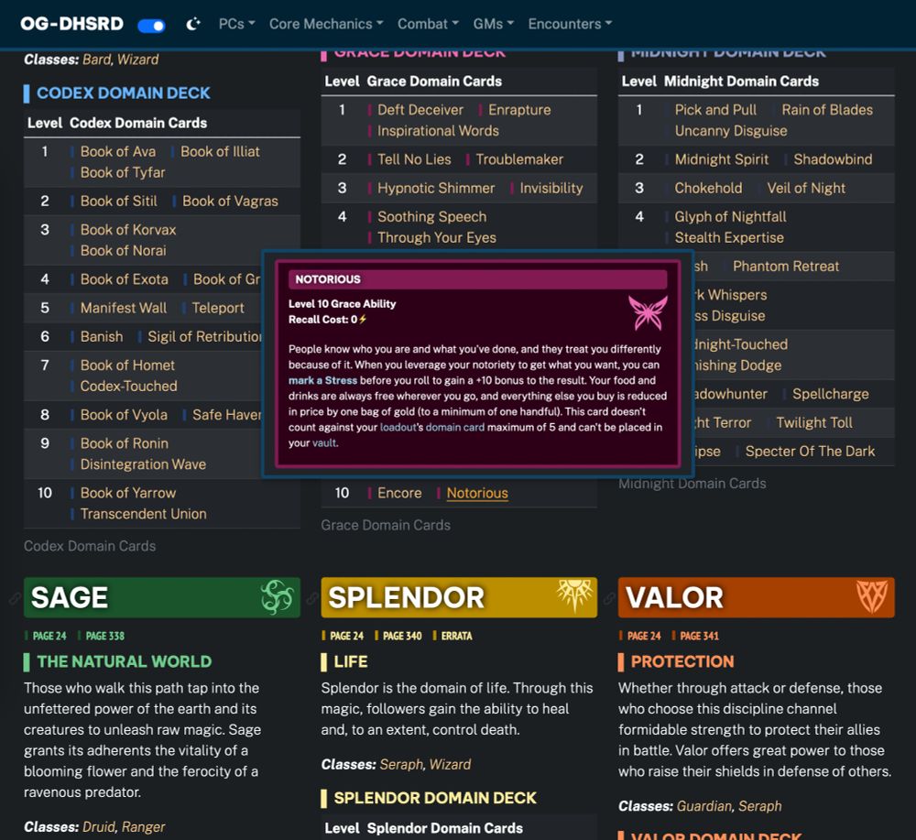Image resolution: width=916 pixels, height=840 pixels.
Task: Select Midnight Spirit card
Action: coord(722,159)
